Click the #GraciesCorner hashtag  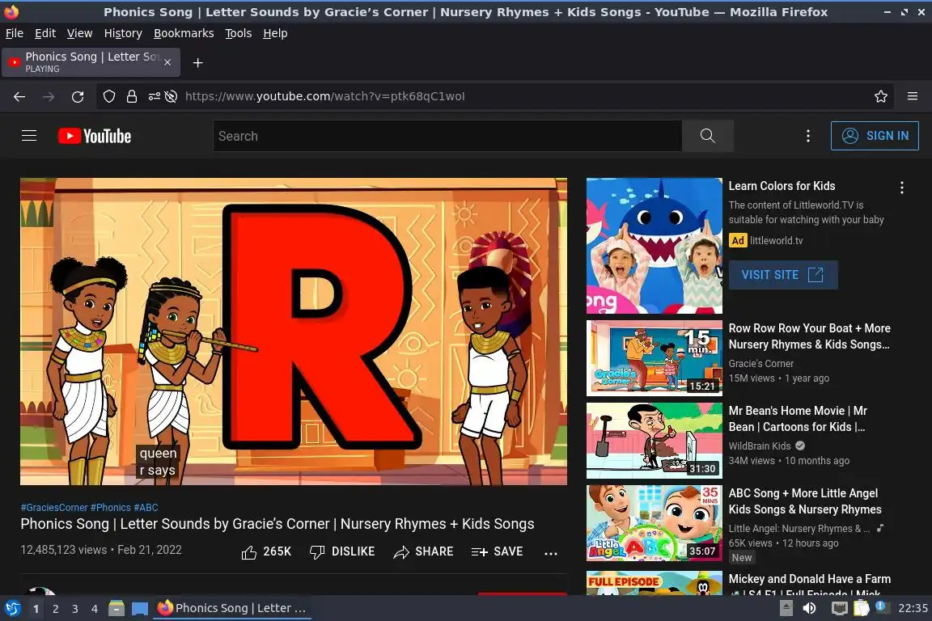tap(54, 508)
